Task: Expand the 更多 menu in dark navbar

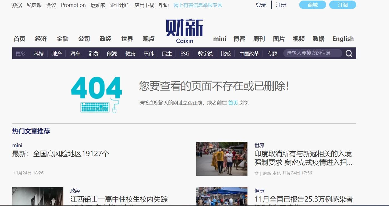Action: point(21,54)
